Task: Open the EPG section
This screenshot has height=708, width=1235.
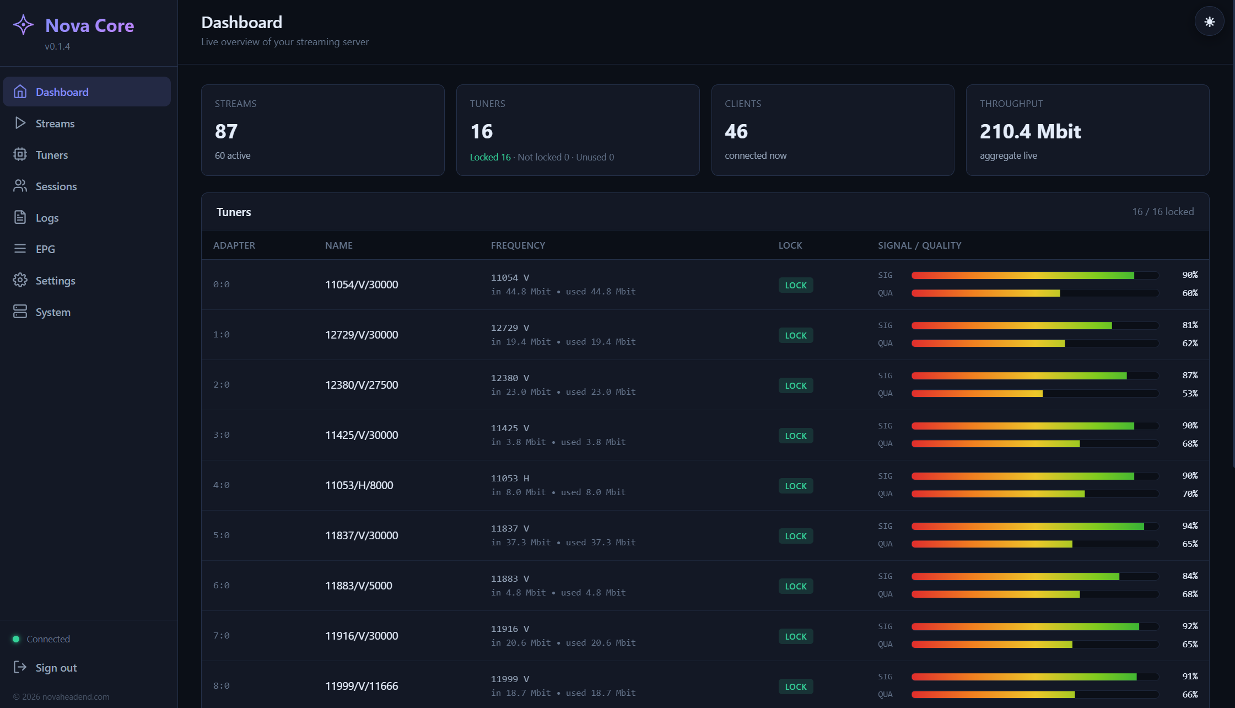Action: 87,249
